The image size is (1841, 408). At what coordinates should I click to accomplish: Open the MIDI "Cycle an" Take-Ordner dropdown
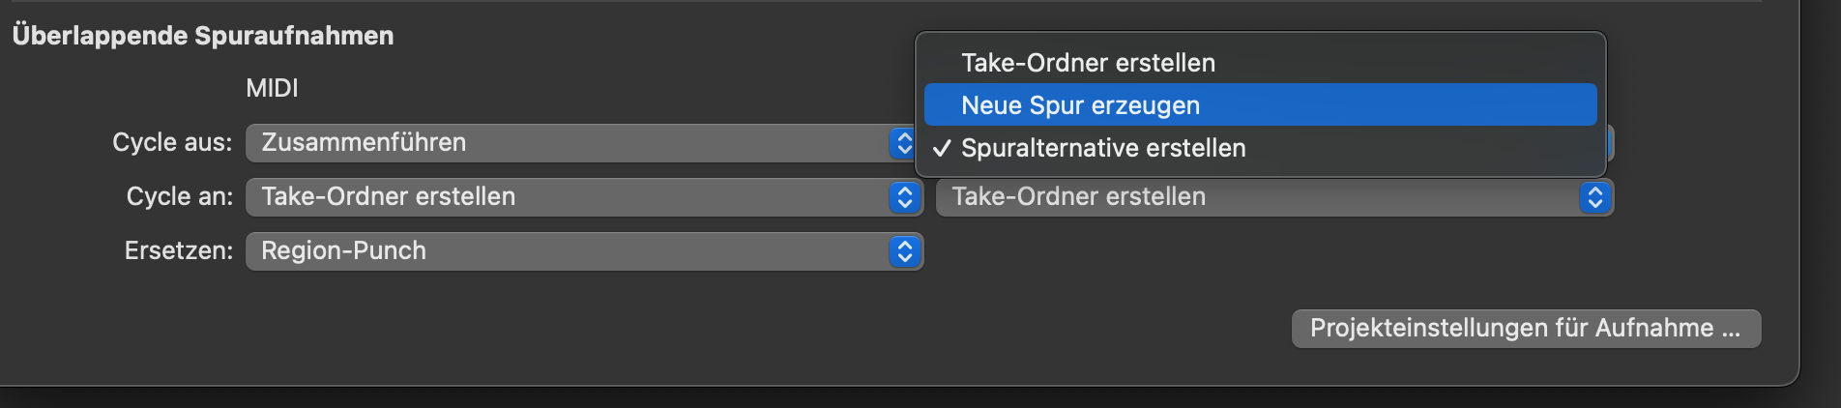pyautogui.click(x=570, y=197)
